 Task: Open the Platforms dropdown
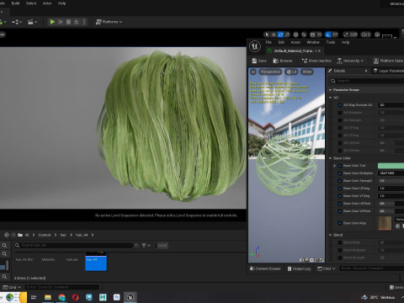[109, 22]
